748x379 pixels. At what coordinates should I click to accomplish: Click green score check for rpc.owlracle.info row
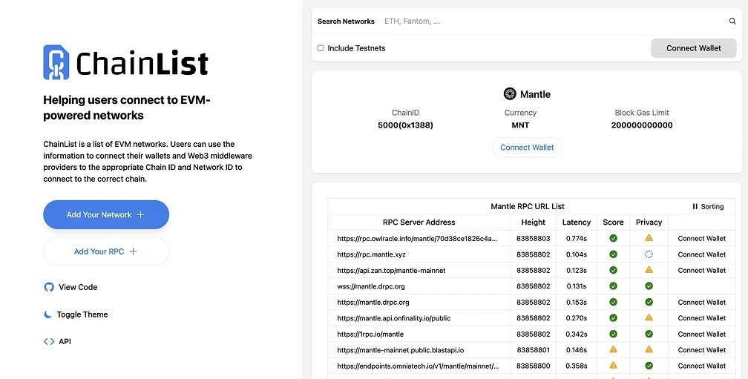[613, 238]
